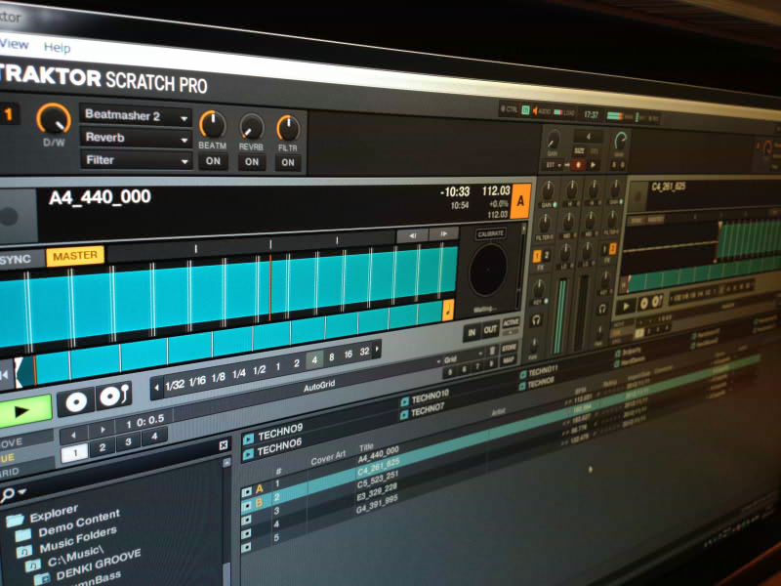Open the Reverb effect dropdown

coord(136,138)
